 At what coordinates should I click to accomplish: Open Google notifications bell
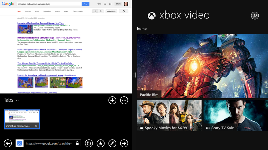[x=110, y=4]
